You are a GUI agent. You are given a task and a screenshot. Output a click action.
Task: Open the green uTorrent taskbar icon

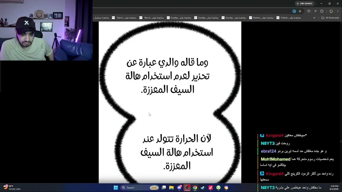(x=218, y=188)
